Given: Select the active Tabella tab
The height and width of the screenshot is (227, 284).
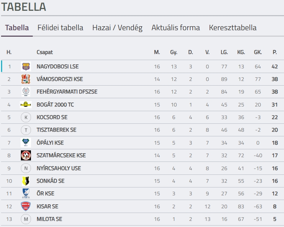Looking at the screenshot, I should (17, 28).
